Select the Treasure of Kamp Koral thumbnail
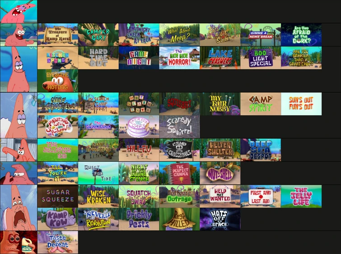The height and width of the screenshot is (254, 341). click(58, 35)
